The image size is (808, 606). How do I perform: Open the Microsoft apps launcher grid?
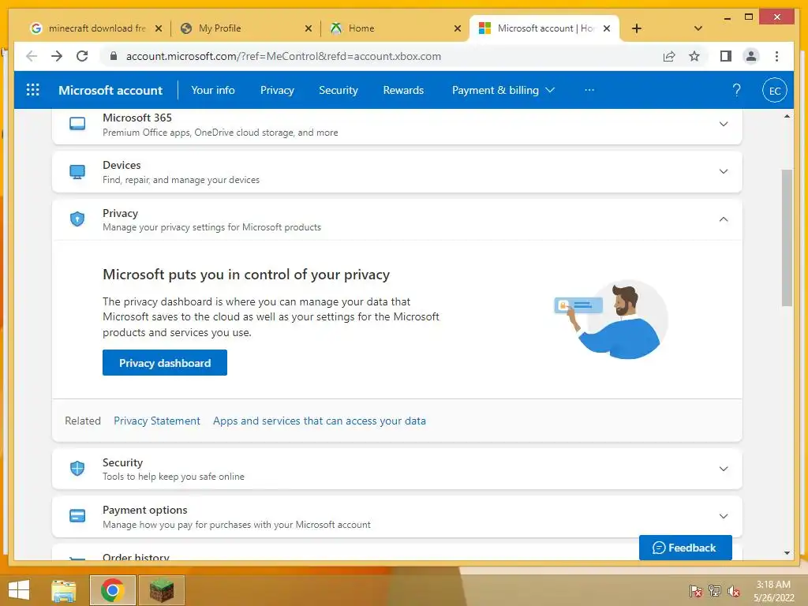[x=32, y=90]
